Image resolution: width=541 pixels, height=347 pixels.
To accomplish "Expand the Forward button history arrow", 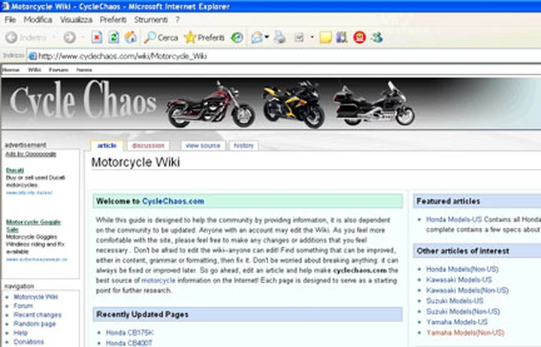I will [x=83, y=38].
